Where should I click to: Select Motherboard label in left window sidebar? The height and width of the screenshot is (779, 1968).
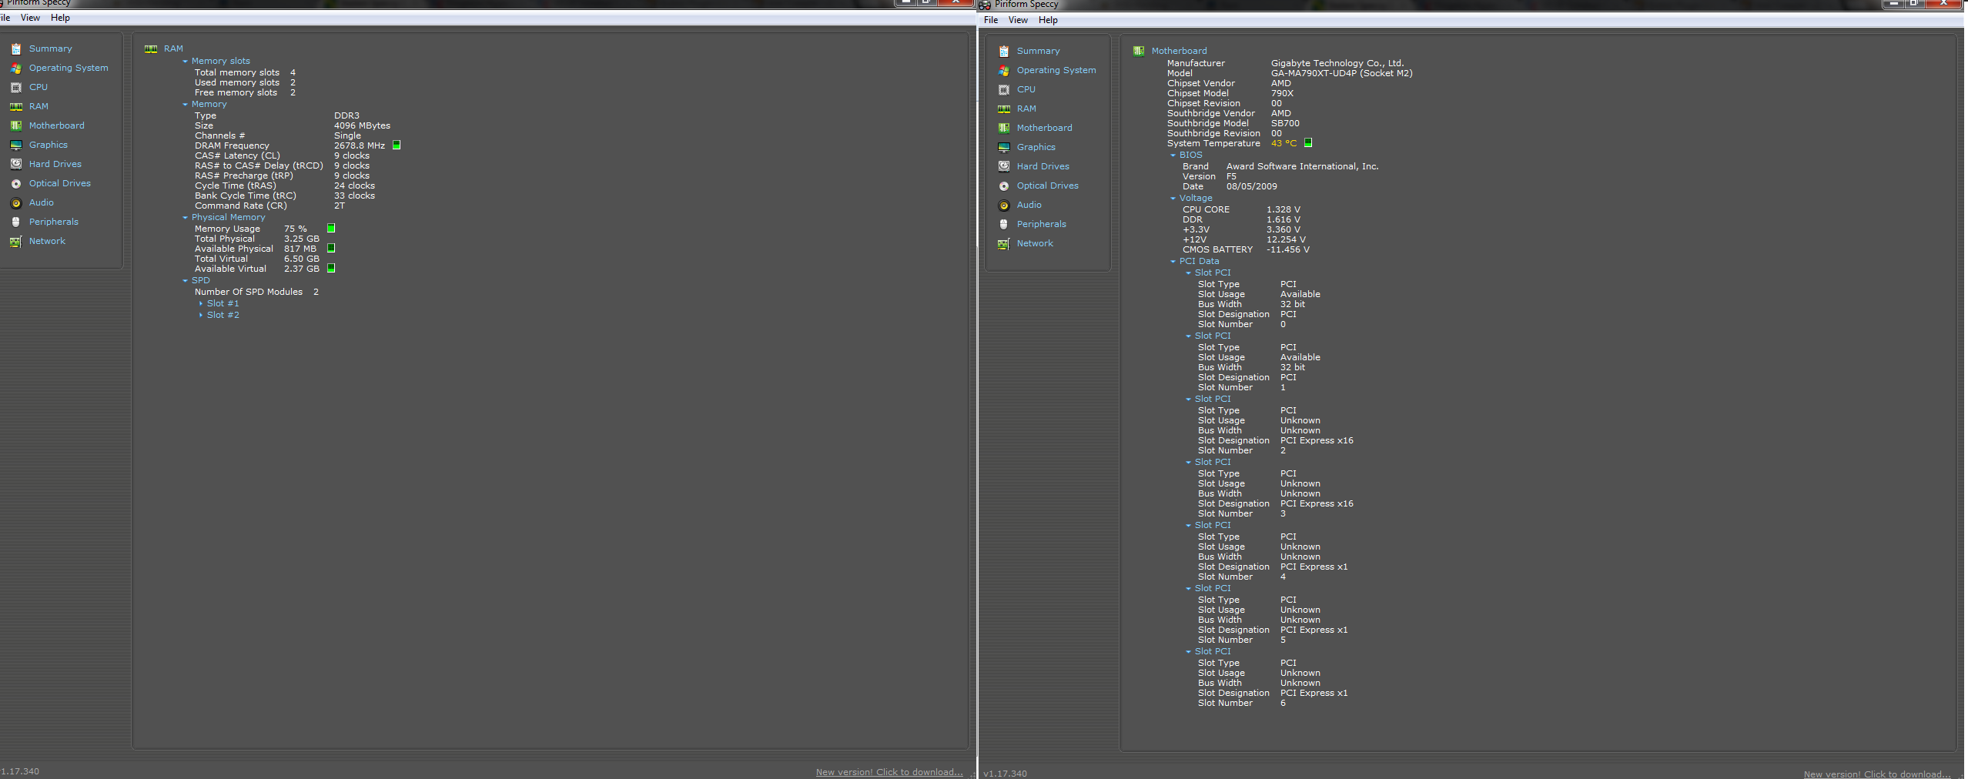click(57, 125)
